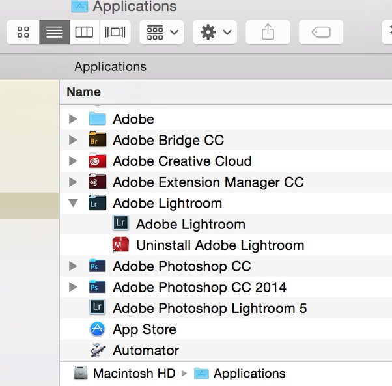
Task: Switch to Cover Flow view
Action: click(x=115, y=32)
